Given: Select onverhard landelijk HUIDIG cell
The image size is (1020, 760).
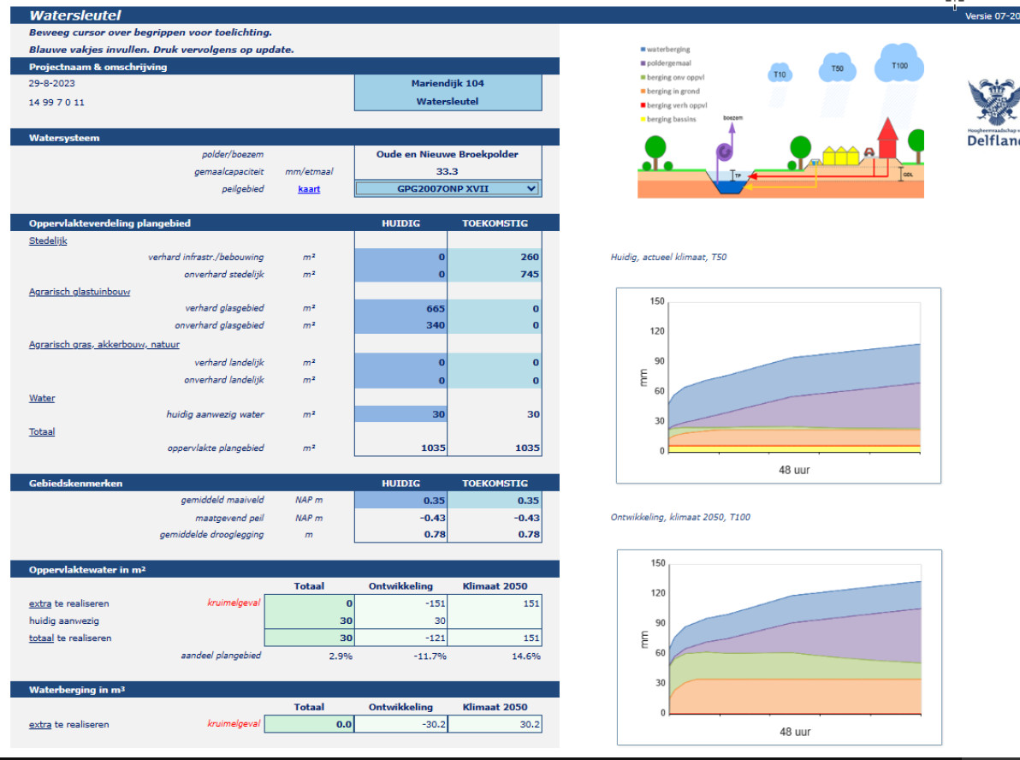Looking at the screenshot, I should (400, 380).
